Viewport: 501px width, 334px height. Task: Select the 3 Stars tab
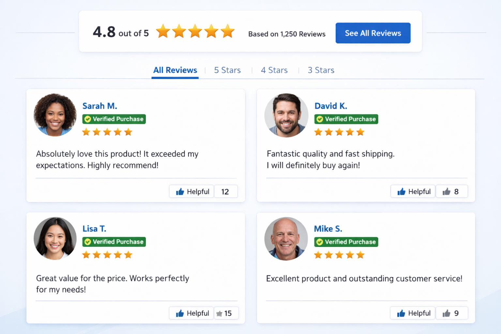(x=321, y=70)
